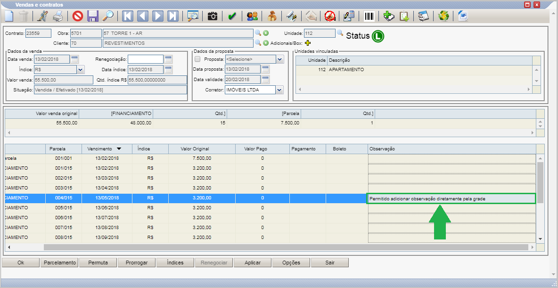Open the Data venda calendar picker
This screenshot has width=558, height=288.
(75, 59)
